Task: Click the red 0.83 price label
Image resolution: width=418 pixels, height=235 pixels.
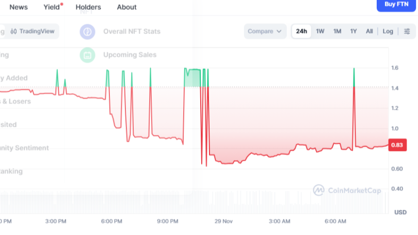Action: (397, 145)
